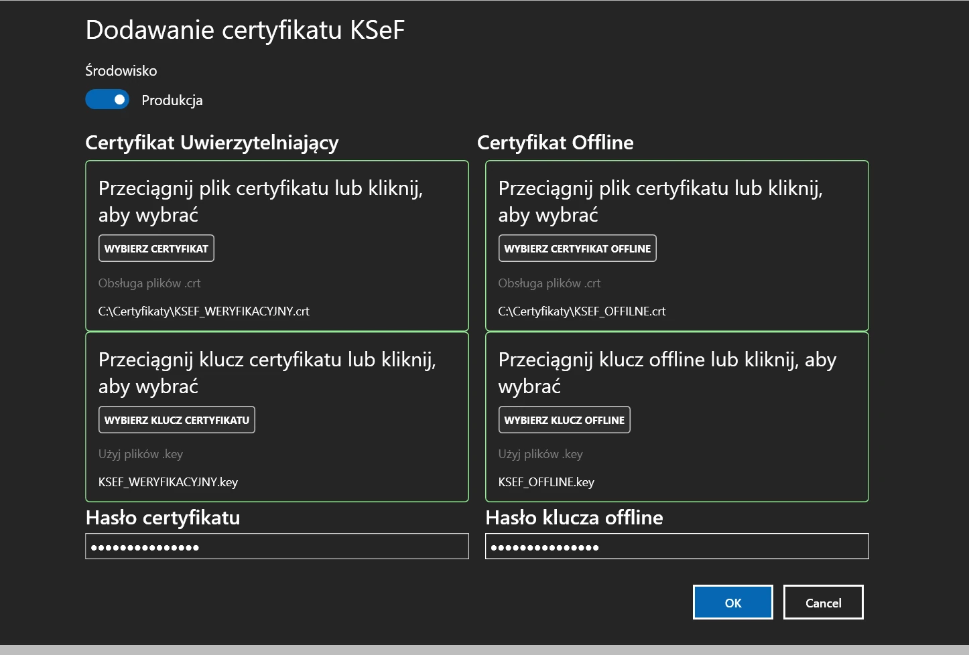
Task: Click the Produkcja label beside the switch
Action: [x=172, y=100]
